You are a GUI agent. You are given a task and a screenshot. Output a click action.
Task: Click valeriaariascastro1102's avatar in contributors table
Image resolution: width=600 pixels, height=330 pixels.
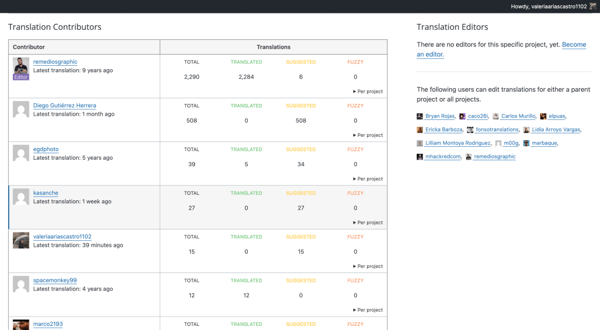point(21,240)
